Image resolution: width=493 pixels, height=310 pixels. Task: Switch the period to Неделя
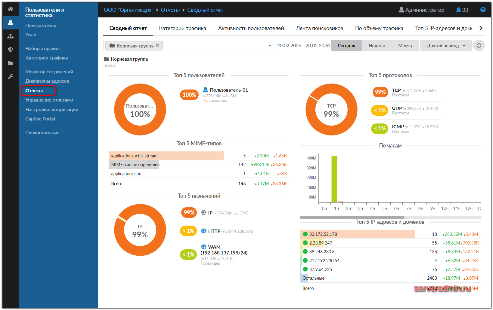377,46
